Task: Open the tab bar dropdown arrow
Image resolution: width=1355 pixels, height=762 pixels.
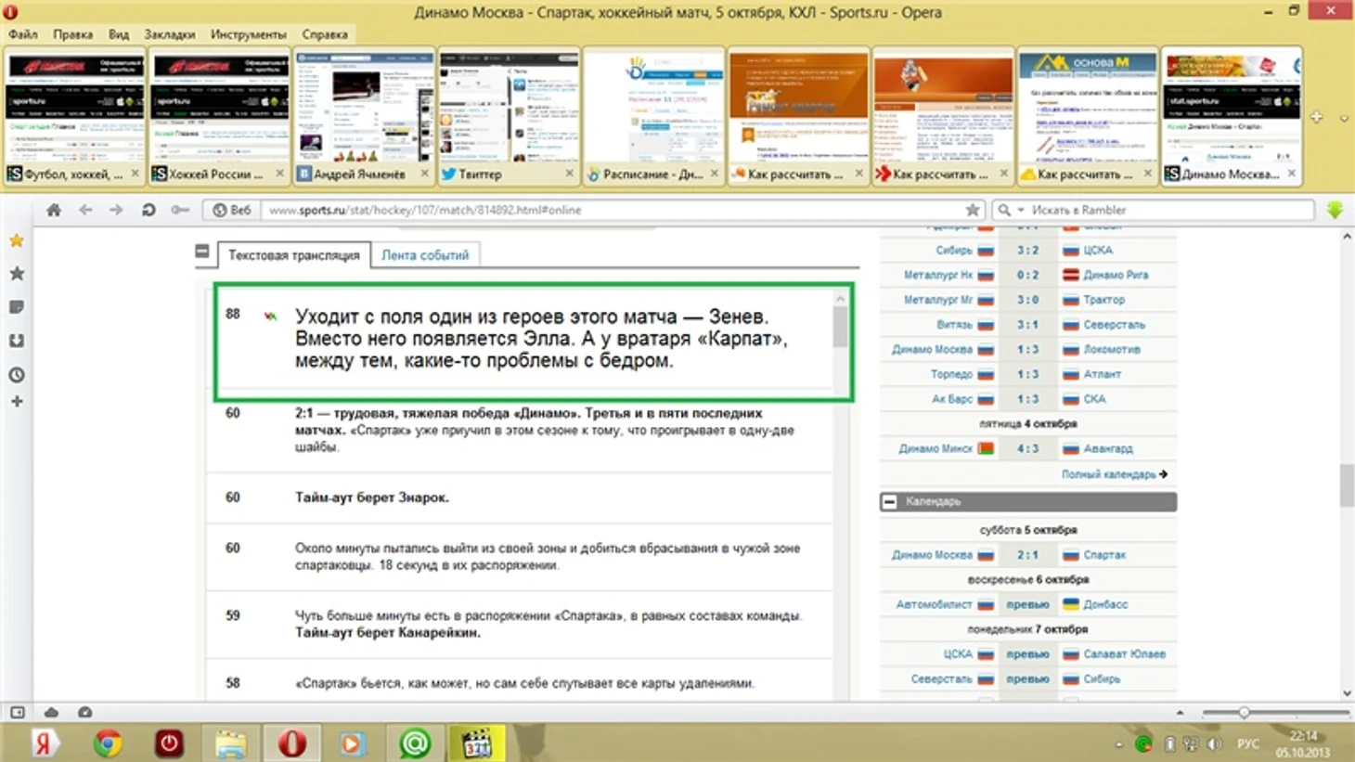Action: tap(1343, 119)
